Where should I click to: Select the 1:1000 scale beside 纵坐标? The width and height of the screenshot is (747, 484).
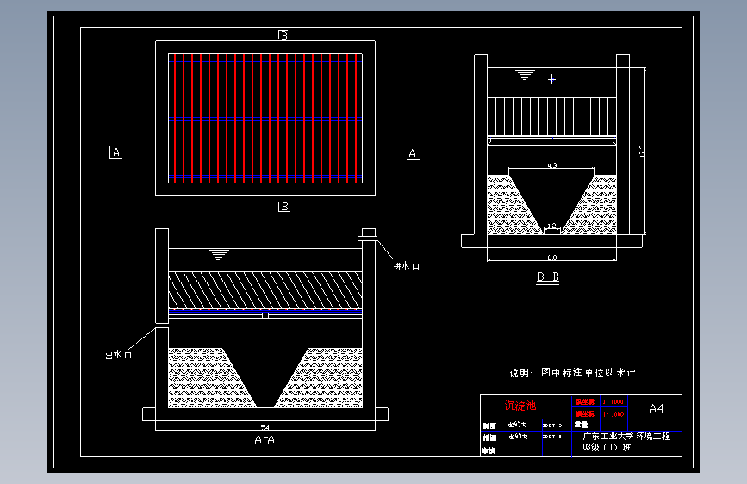tap(613, 401)
